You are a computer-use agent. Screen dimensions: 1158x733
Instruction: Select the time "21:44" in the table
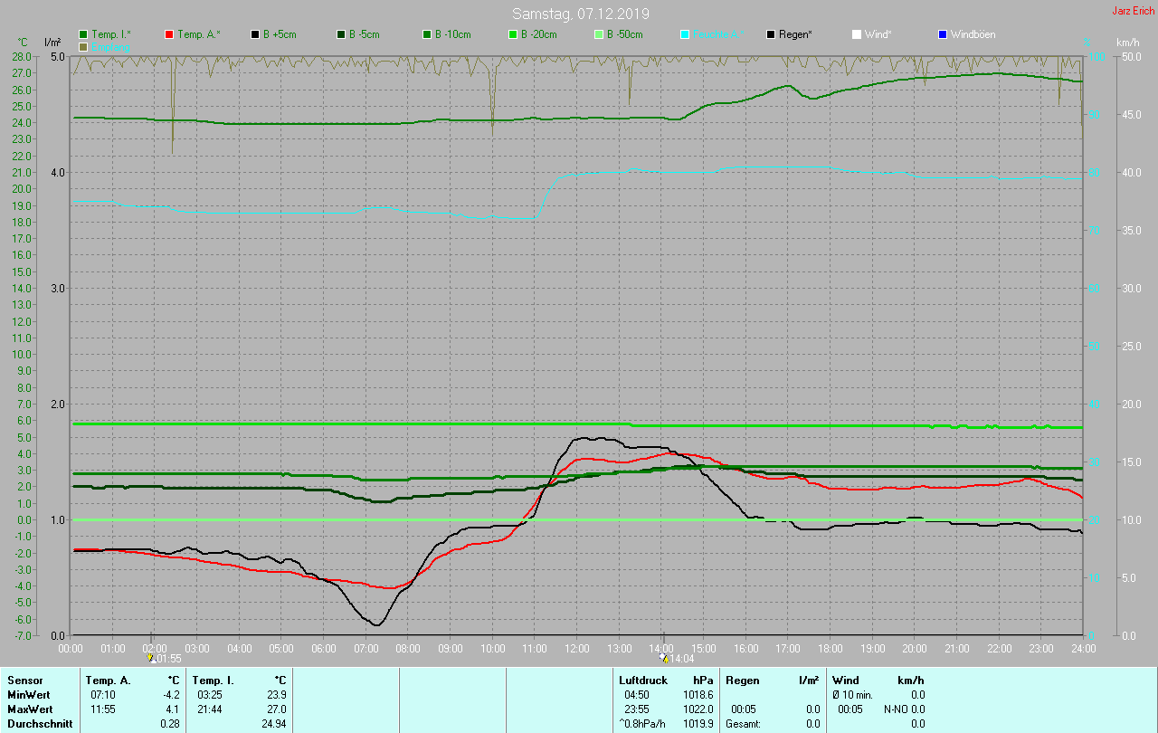pyautogui.click(x=210, y=709)
